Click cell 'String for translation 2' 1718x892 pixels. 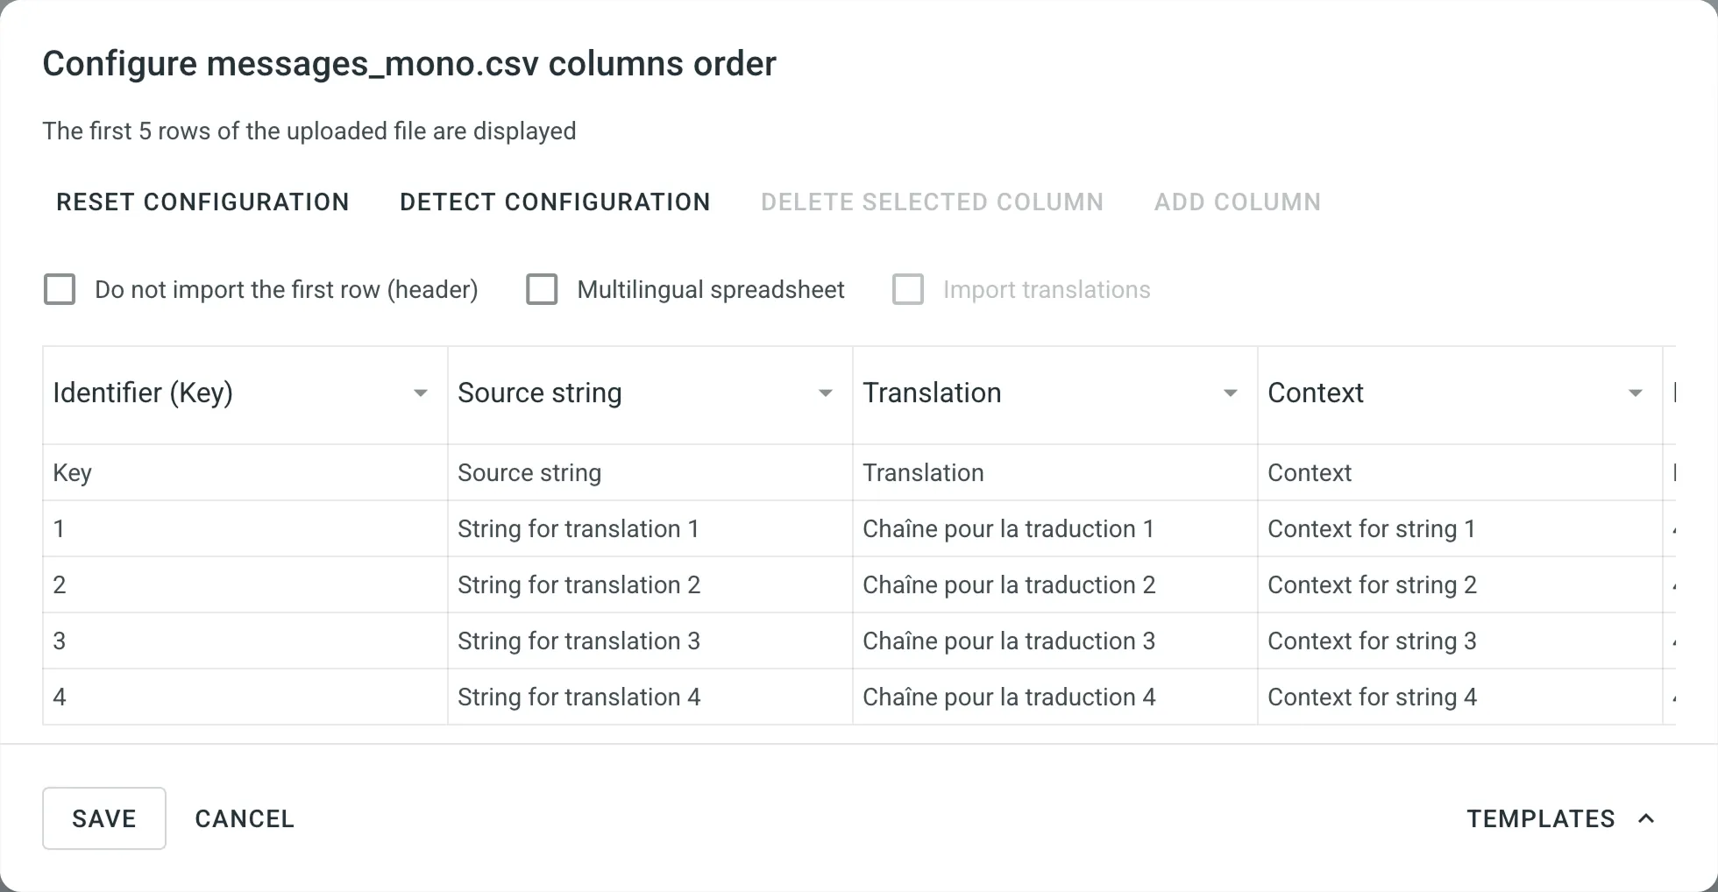coord(650,584)
